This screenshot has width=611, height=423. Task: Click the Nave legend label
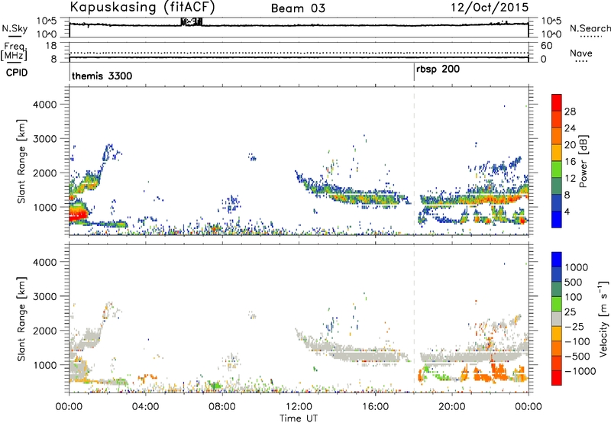[581, 53]
